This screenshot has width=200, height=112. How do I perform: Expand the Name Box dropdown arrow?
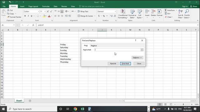coord(14,25)
